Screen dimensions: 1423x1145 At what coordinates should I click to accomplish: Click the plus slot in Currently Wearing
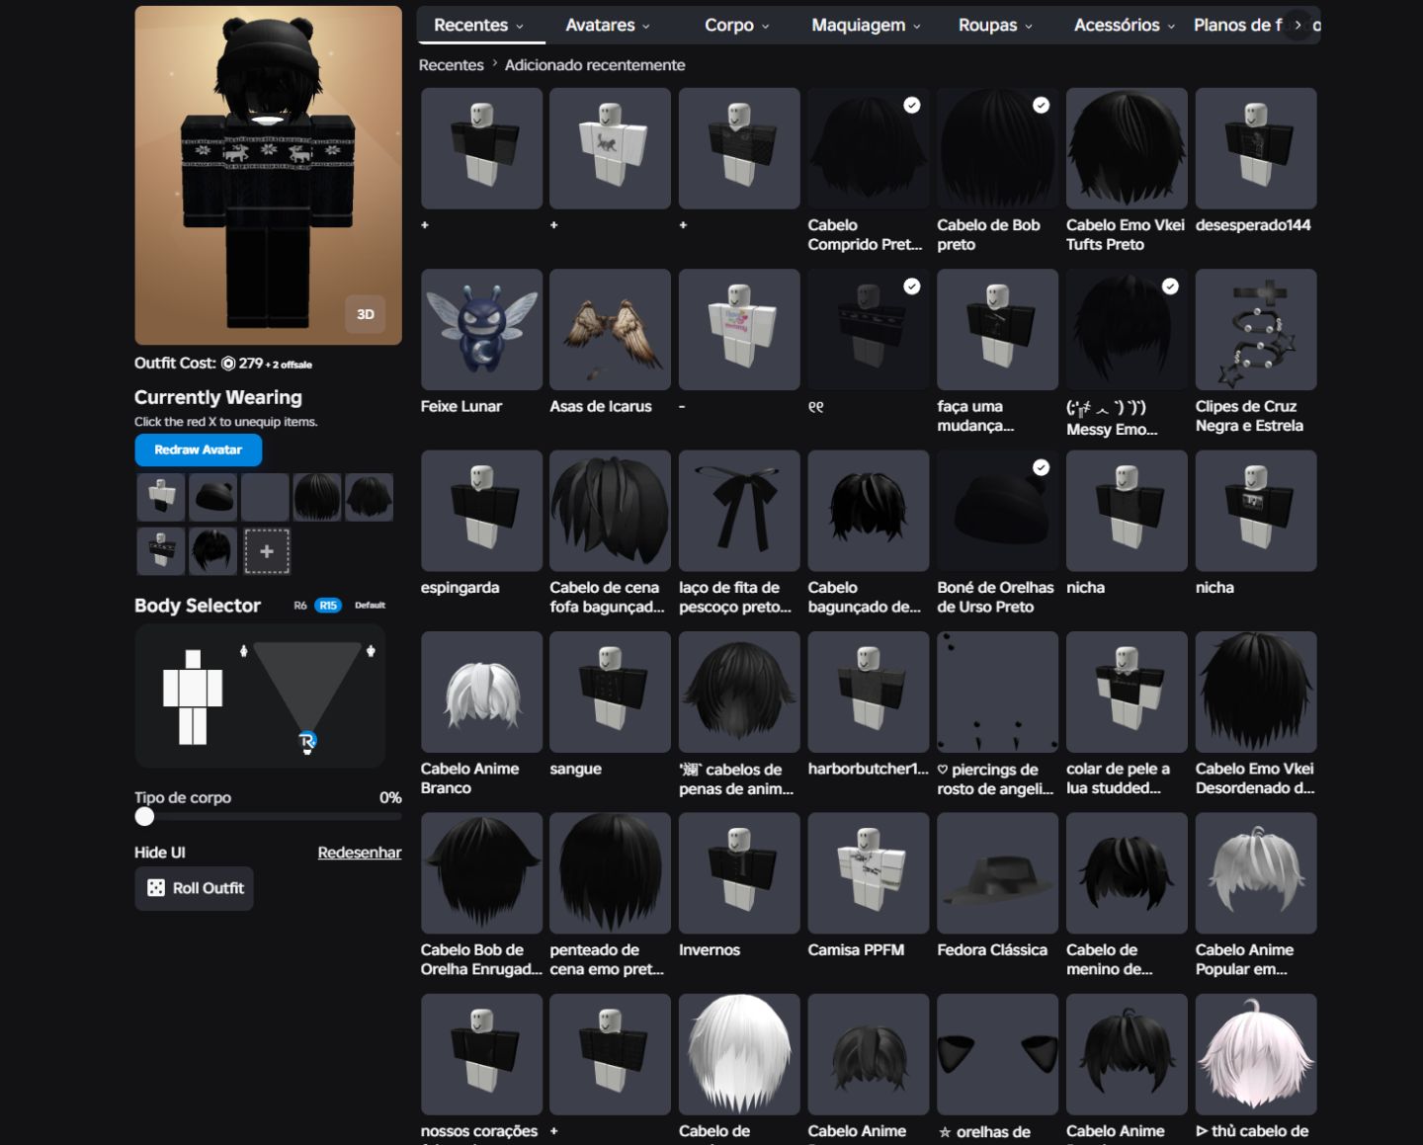[x=267, y=551]
